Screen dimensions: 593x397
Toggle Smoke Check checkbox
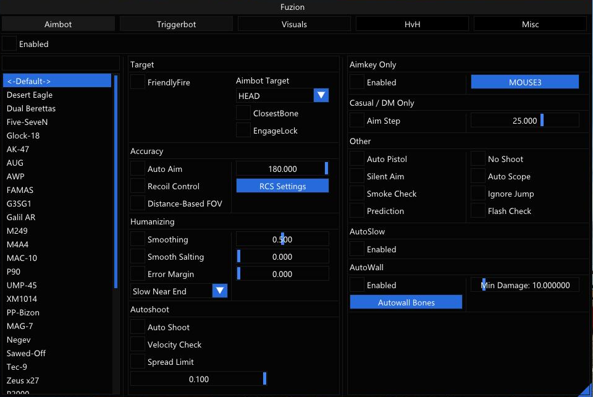pos(357,194)
